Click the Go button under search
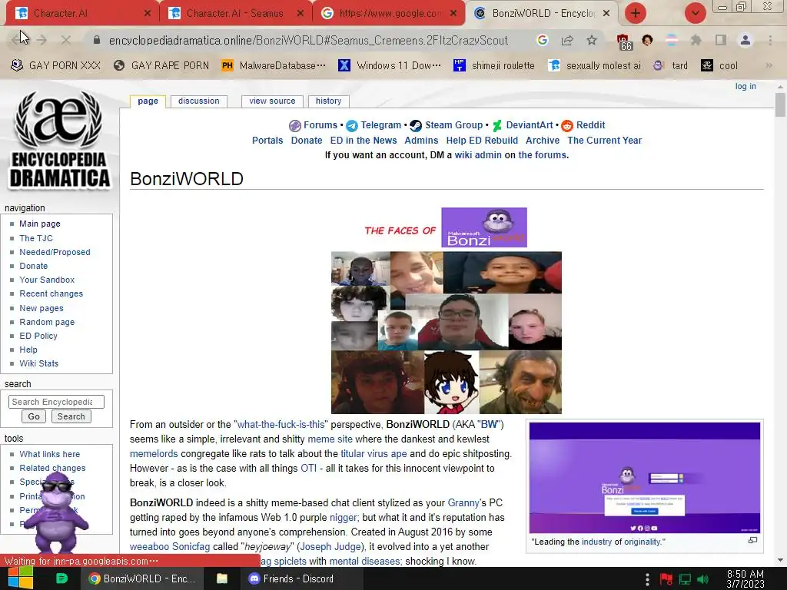Screen dimensions: 787x590 coord(34,416)
